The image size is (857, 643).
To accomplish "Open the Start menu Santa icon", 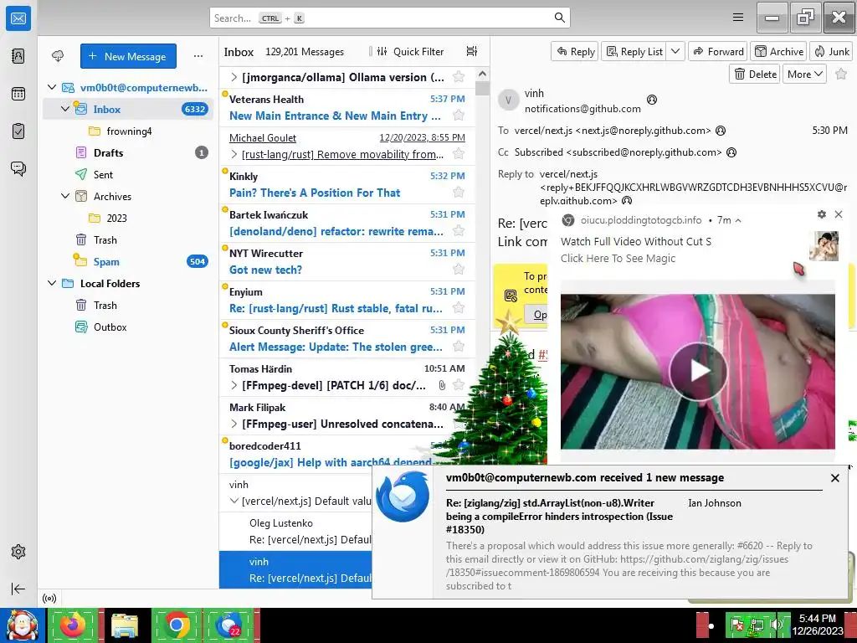I will (23, 625).
